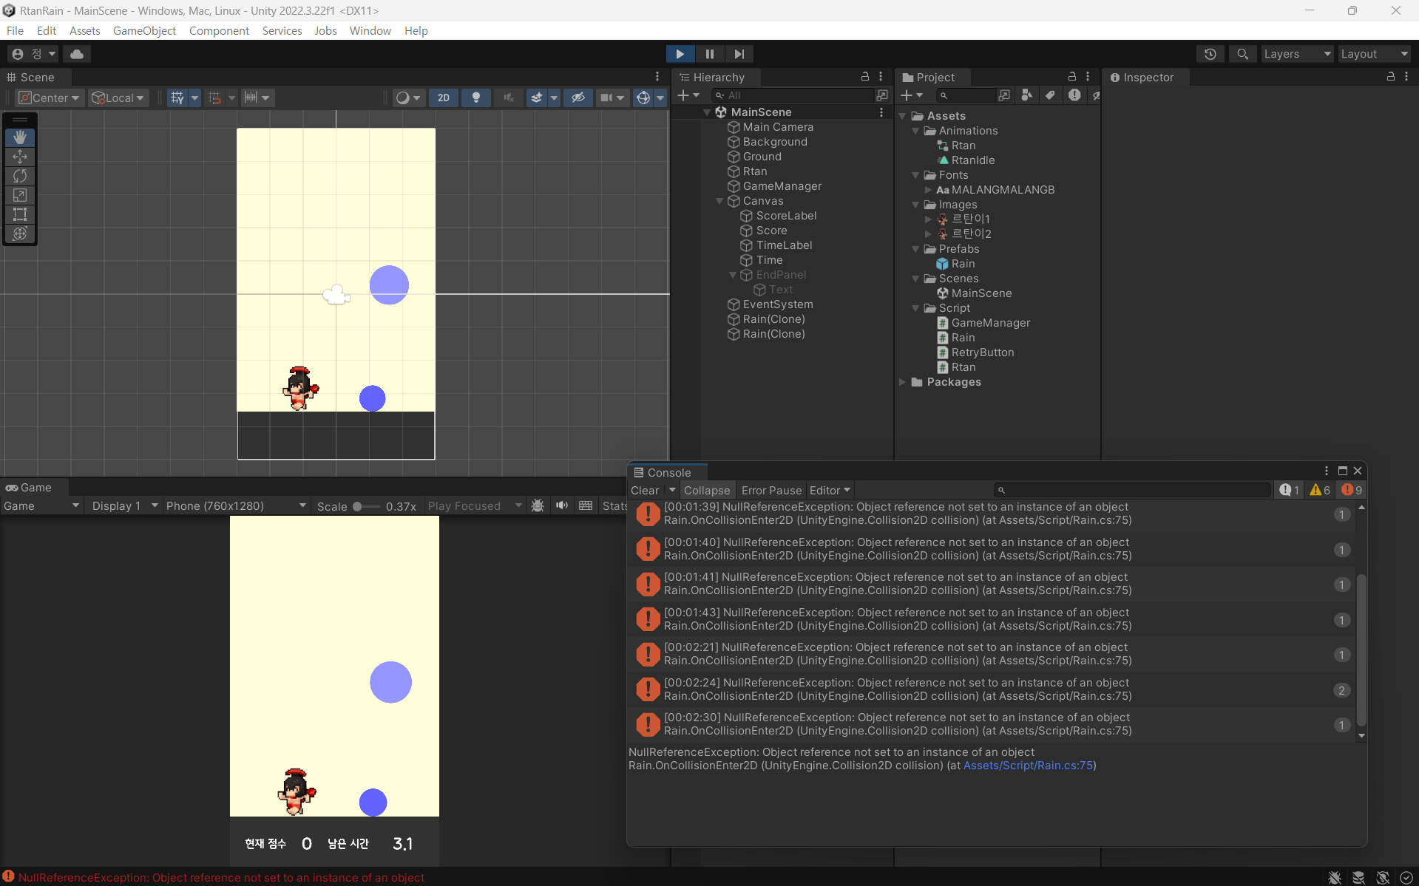
Task: Click Stats button in Game view
Action: click(614, 505)
